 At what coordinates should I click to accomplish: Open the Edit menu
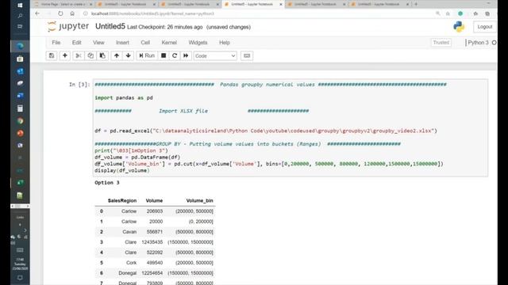click(76, 42)
